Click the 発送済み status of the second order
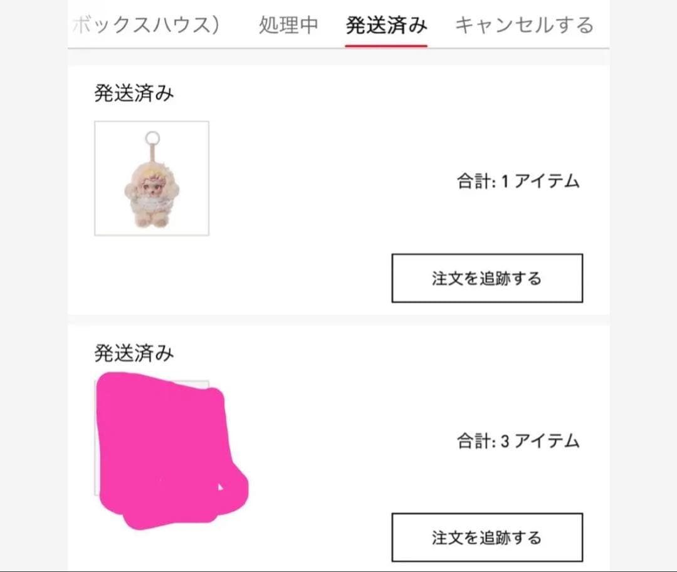 pyautogui.click(x=134, y=353)
